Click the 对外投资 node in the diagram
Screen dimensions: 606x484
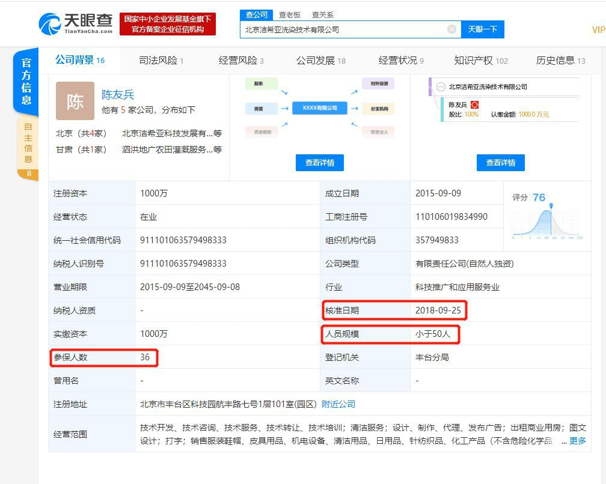(378, 83)
